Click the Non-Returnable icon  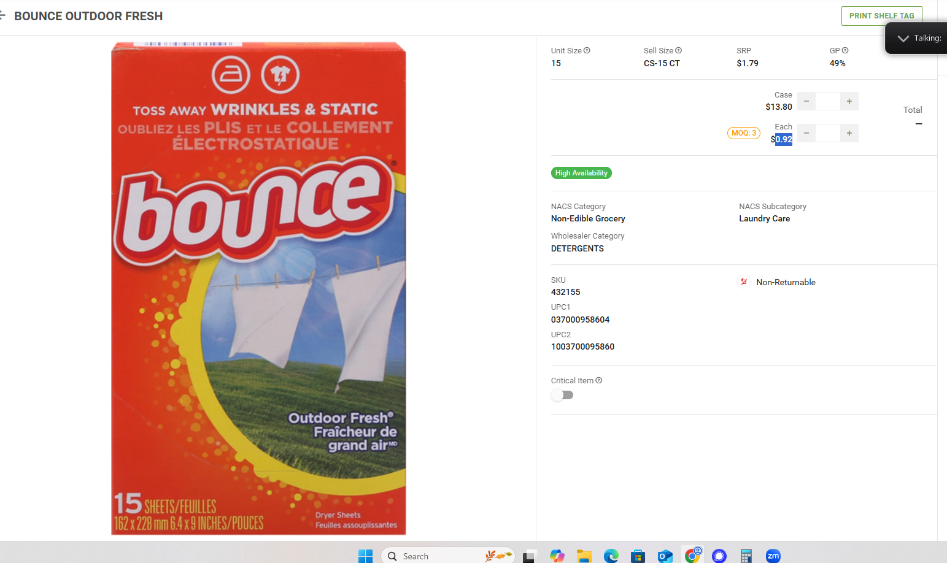[x=744, y=282]
